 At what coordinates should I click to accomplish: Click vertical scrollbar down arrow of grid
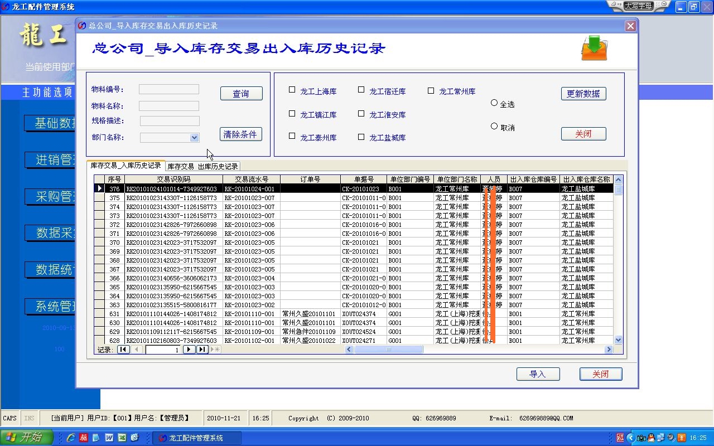tap(618, 340)
